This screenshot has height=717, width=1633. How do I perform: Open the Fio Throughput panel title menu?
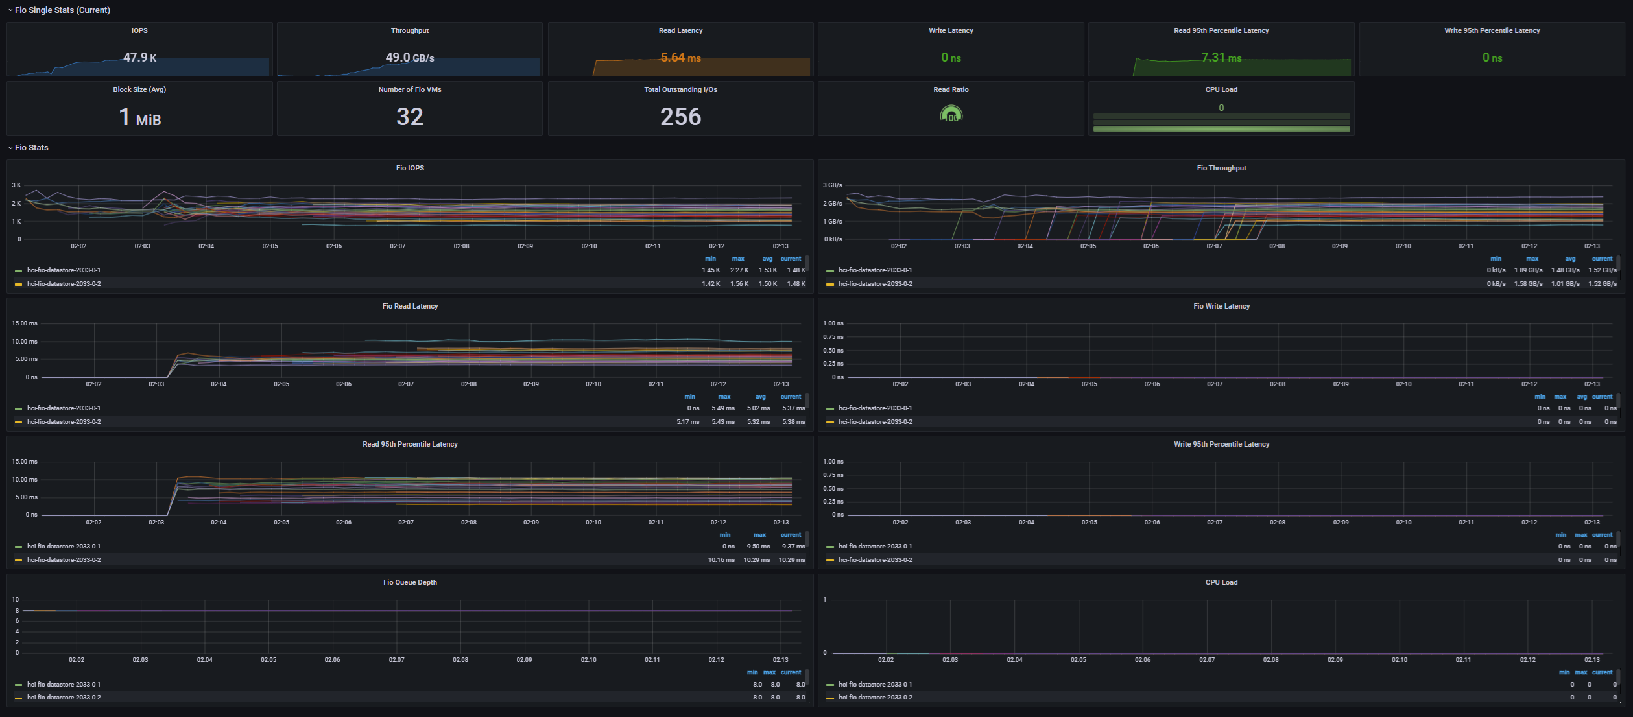pyautogui.click(x=1221, y=168)
